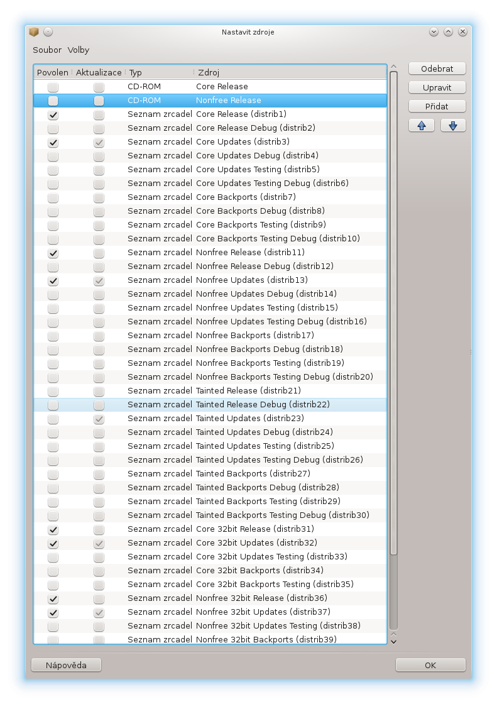The height and width of the screenshot is (704, 497).
Task: Select Core Updates Testing Debug (distrib6) row
Action: [x=210, y=183]
